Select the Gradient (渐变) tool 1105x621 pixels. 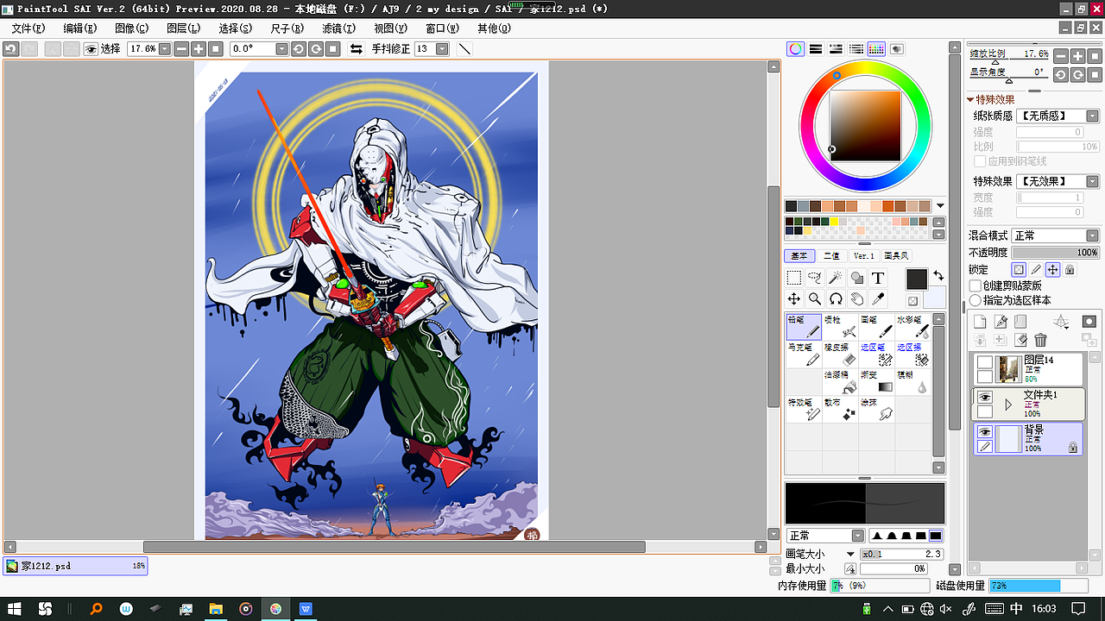pos(876,382)
